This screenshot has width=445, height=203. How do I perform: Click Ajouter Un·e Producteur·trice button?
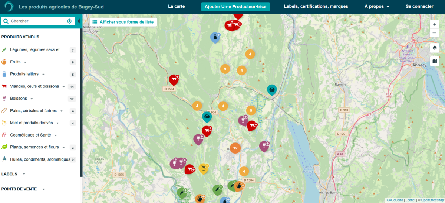point(235,7)
